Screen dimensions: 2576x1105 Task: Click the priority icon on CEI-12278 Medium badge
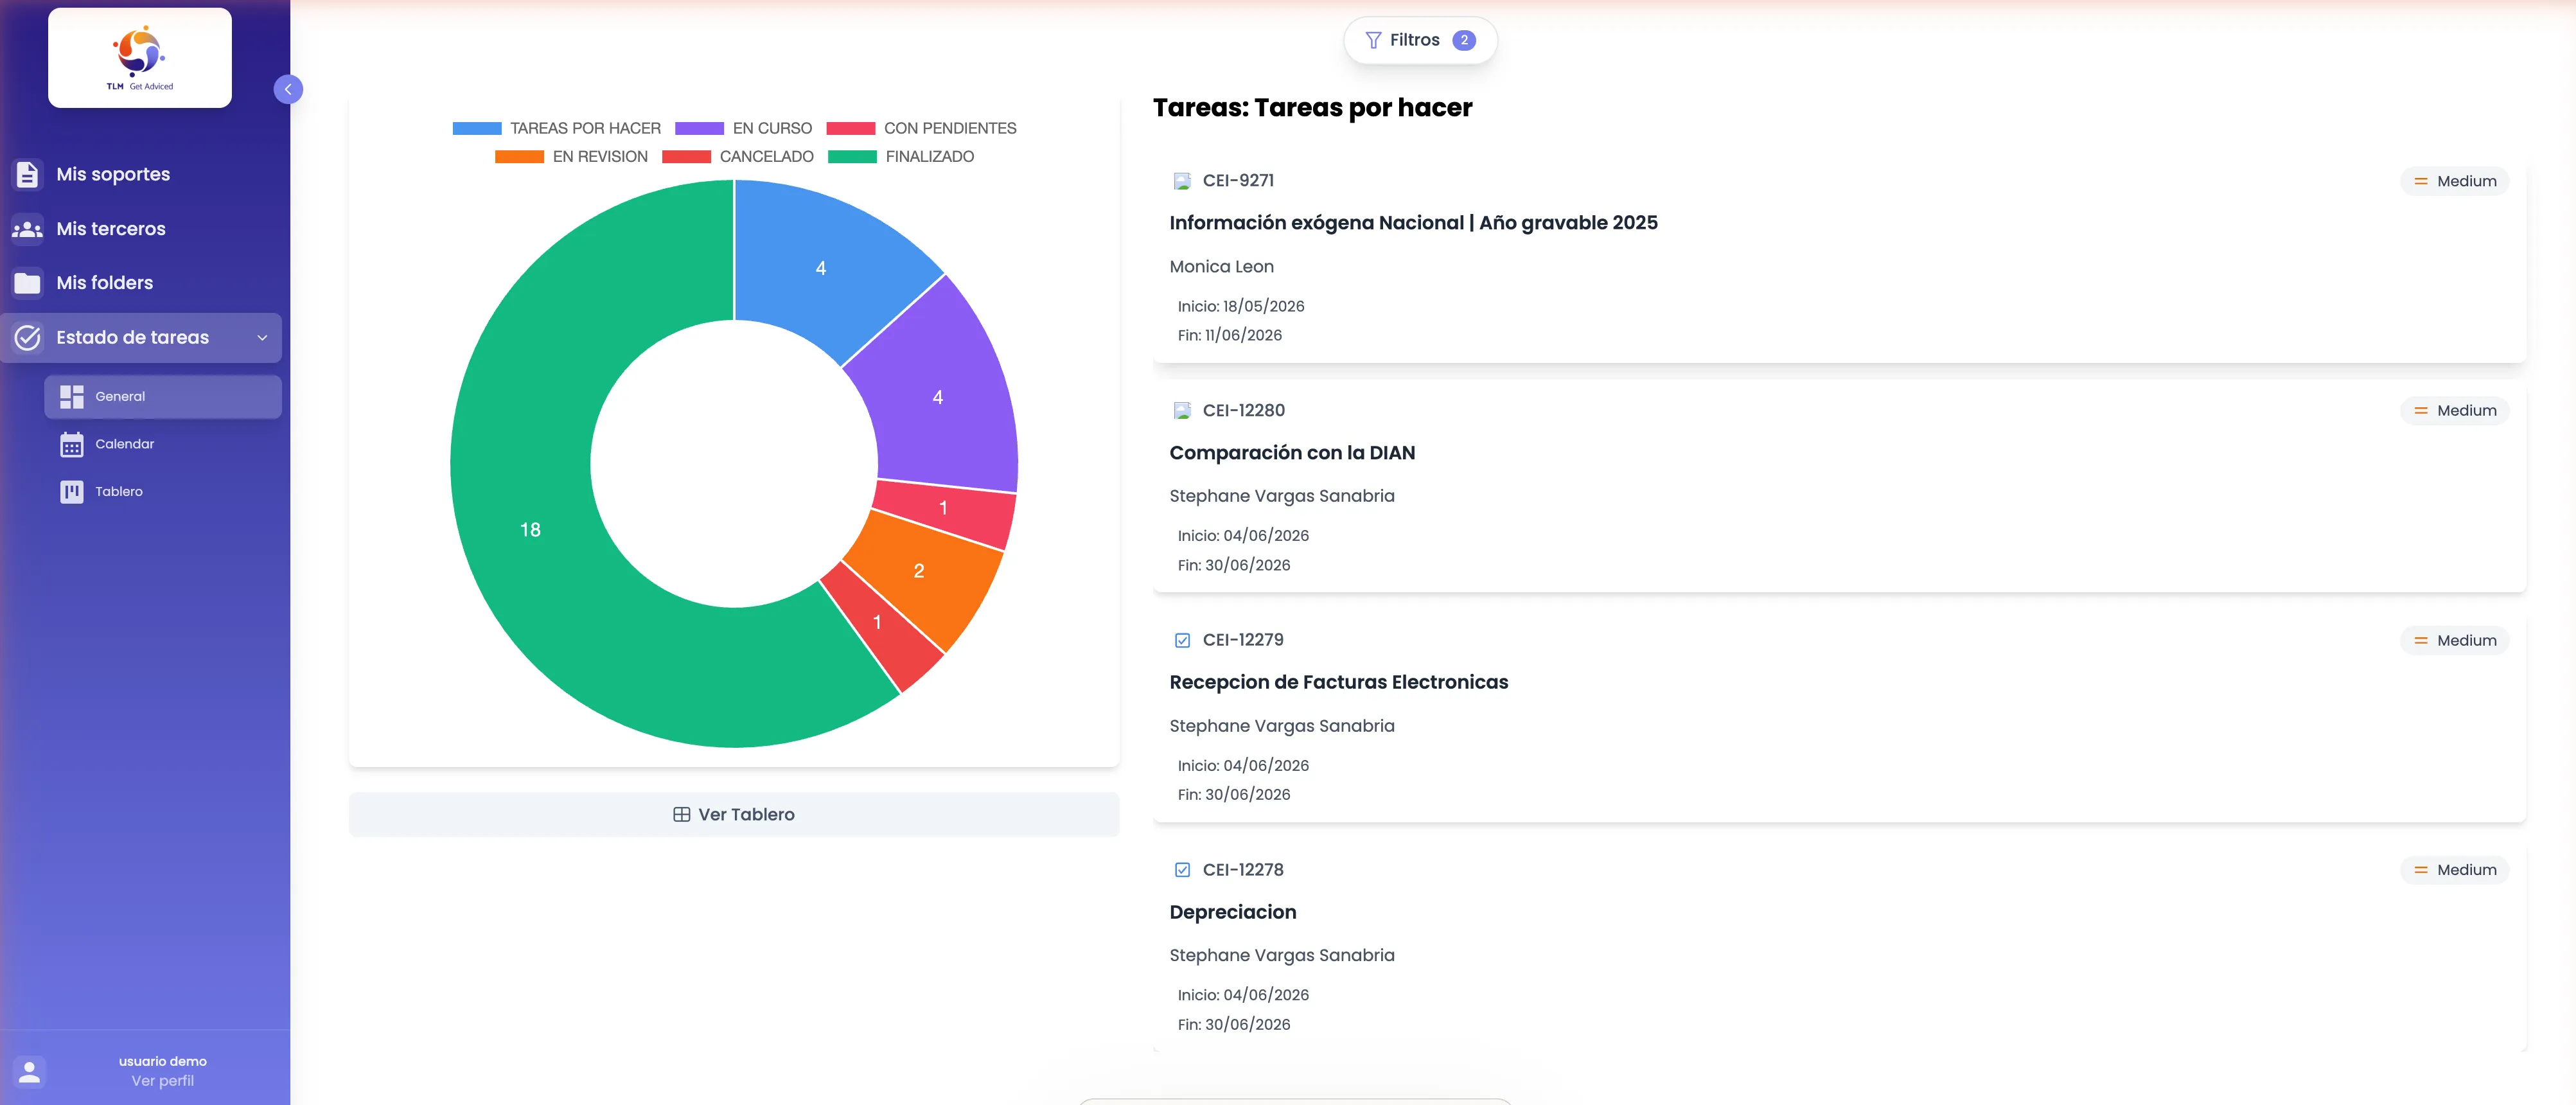2420,870
